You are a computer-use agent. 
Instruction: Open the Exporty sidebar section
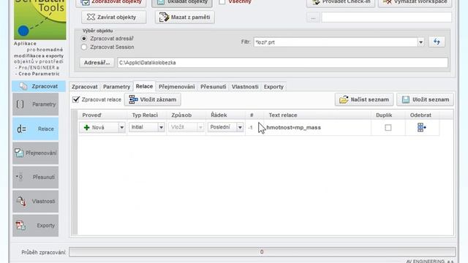pos(36,226)
